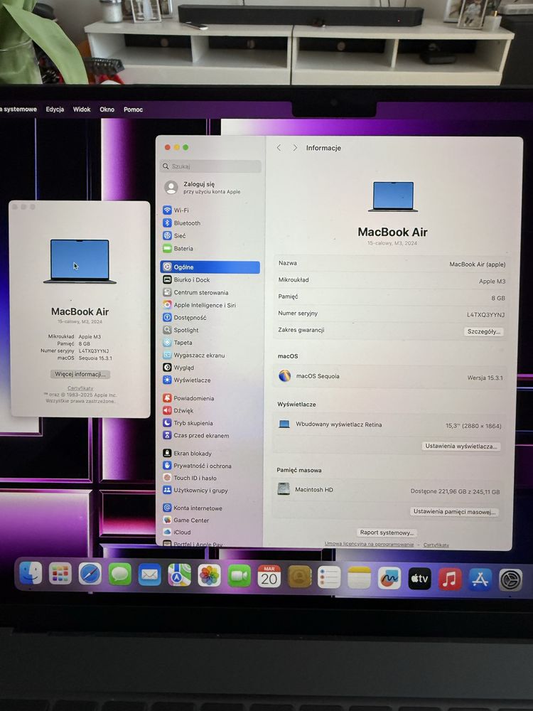This screenshot has height=711, width=533.
Task: Open Wygaszacz ekranu settings
Action: click(194, 355)
